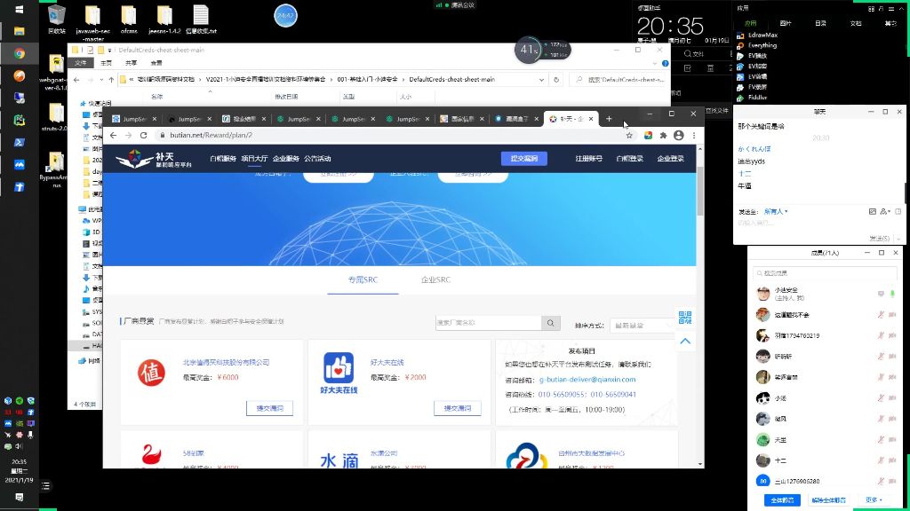Screen dimensions: 910x511
Task: Click the member search field
Action: pos(824,273)
